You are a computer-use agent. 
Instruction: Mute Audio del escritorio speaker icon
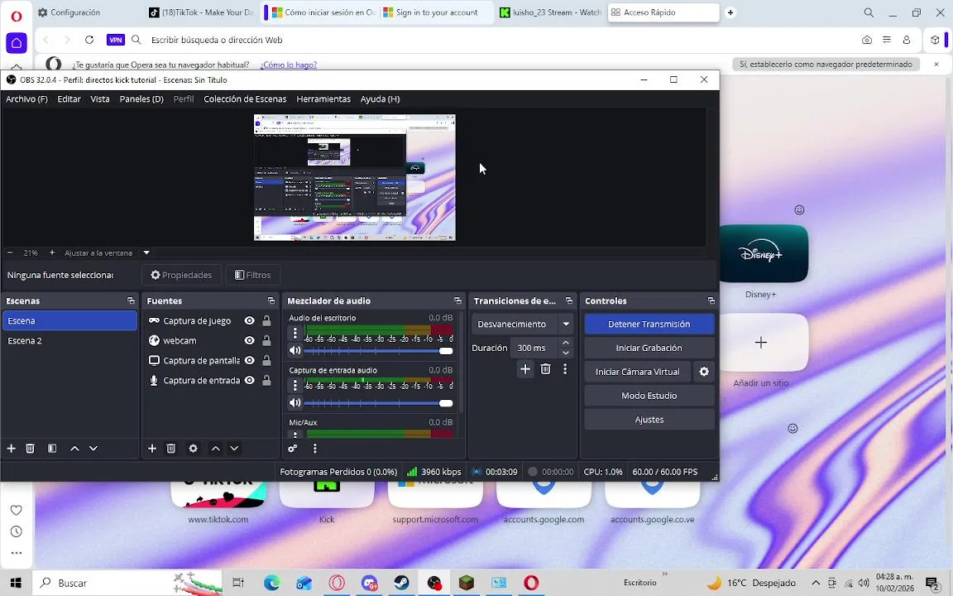[295, 350]
